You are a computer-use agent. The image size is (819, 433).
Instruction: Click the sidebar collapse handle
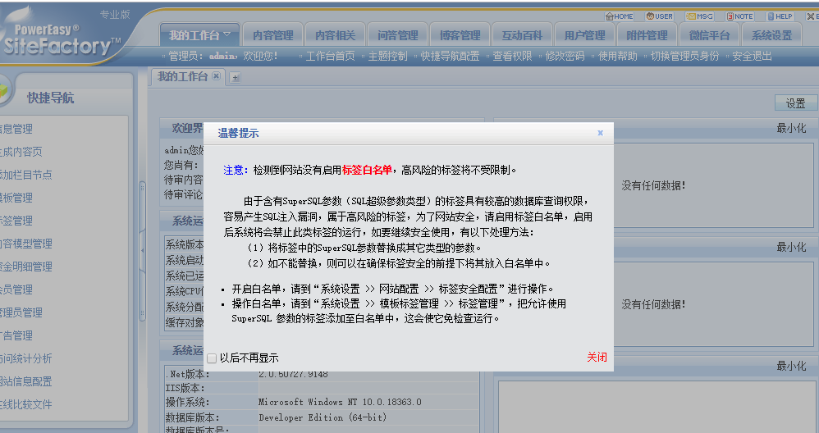142,251
